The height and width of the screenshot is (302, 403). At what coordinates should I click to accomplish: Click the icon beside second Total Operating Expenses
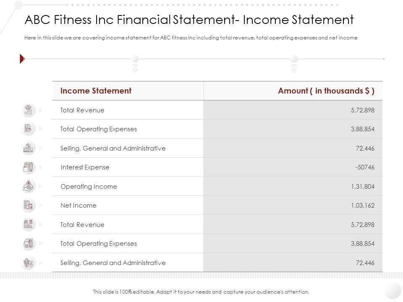[x=28, y=244]
